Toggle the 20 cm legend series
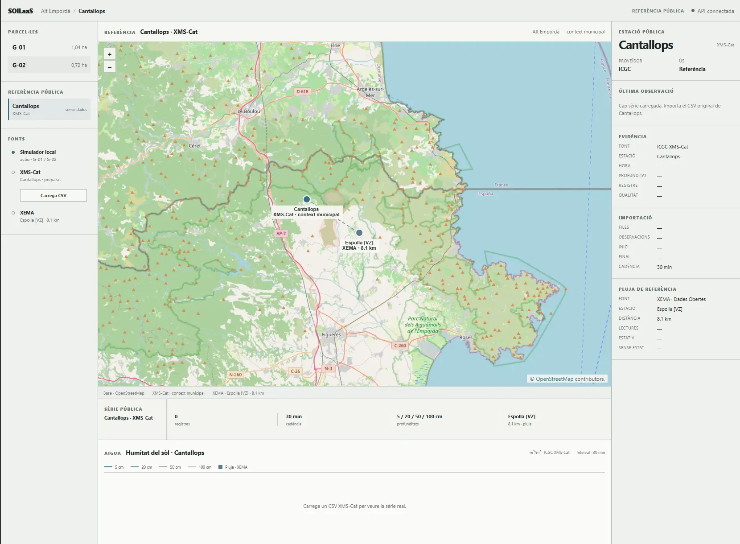This screenshot has width=740, height=544. pyautogui.click(x=141, y=467)
